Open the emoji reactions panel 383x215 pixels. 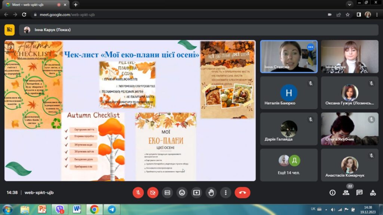182,193
